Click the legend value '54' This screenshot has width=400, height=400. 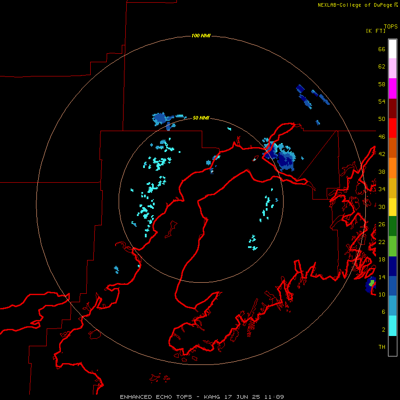[382, 101]
